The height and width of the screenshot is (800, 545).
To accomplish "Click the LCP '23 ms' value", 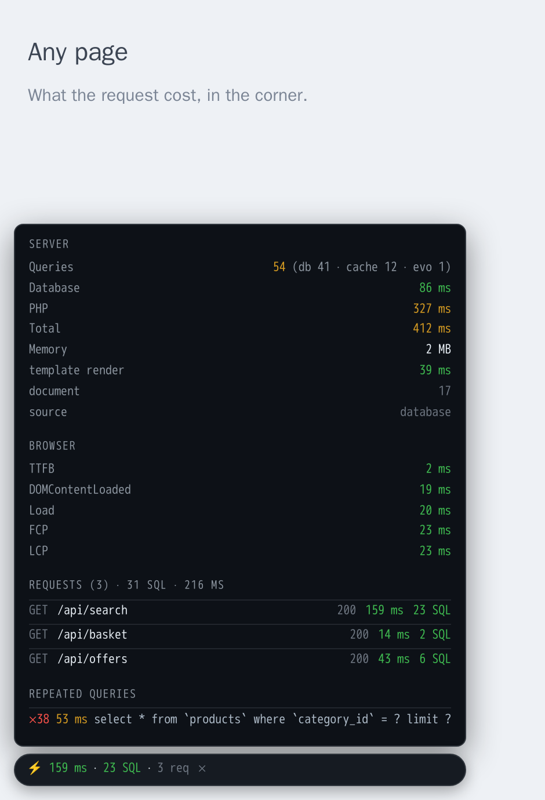I will 435,551.
